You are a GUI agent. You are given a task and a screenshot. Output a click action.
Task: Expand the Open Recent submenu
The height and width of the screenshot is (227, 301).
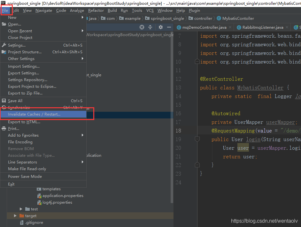(x=82, y=31)
